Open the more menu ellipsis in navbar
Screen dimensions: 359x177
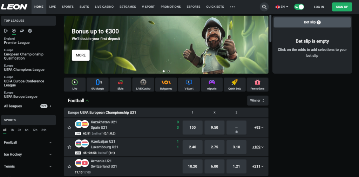click(x=232, y=7)
